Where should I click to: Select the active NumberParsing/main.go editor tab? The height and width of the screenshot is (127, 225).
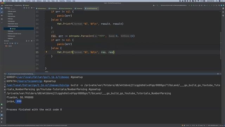[x=91, y=8]
